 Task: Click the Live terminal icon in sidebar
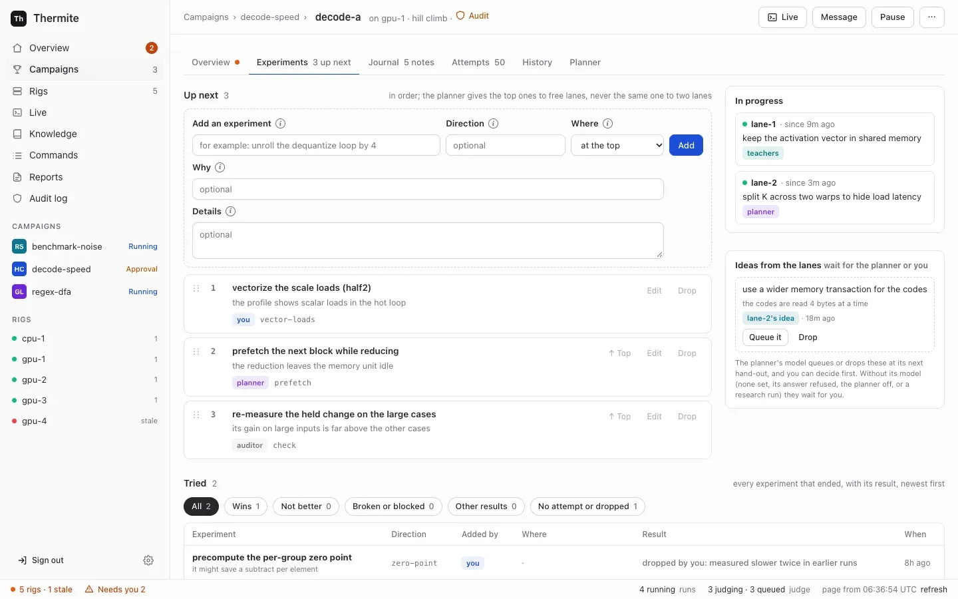click(17, 112)
